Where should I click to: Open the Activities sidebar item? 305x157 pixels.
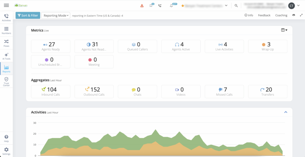tap(6, 18)
